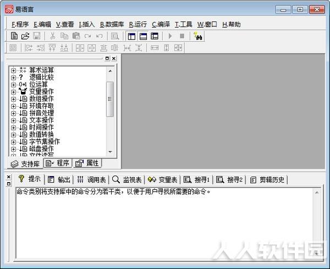Click the center vertically in window icon

pos(91,48)
